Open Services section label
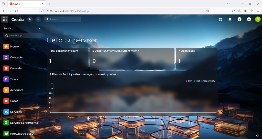 (x=16, y=112)
